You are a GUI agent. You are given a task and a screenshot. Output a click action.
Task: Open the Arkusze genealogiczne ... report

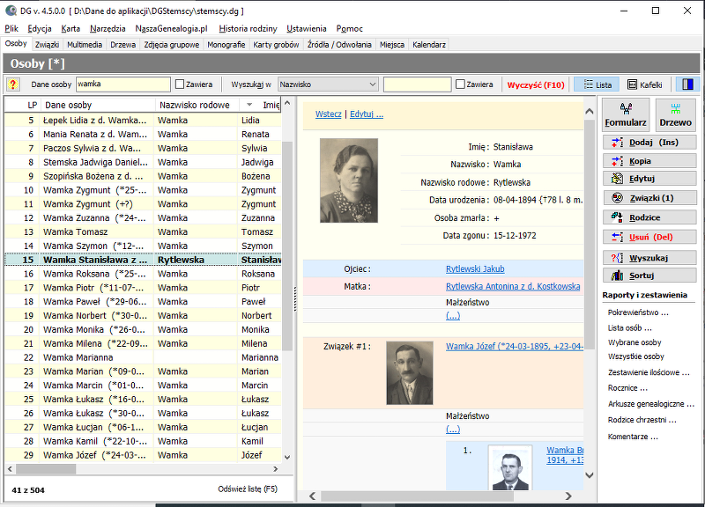click(x=650, y=404)
